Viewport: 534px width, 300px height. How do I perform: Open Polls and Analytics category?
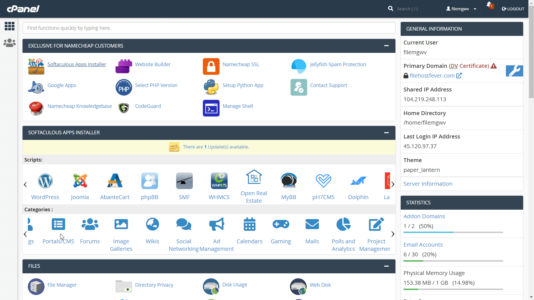[343, 234]
